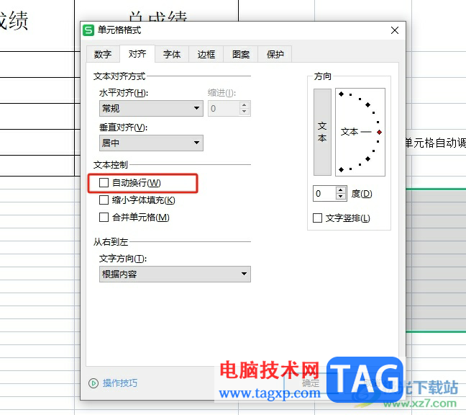Open 水平对齐 dropdown showing 常规

151,108
